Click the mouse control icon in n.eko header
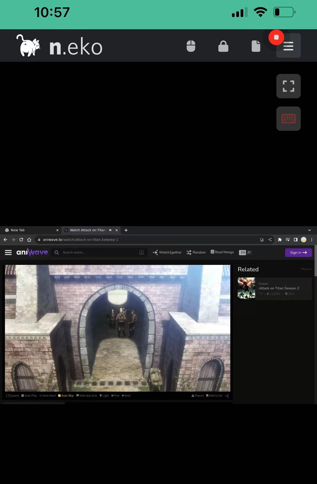The image size is (317, 484). tap(191, 46)
